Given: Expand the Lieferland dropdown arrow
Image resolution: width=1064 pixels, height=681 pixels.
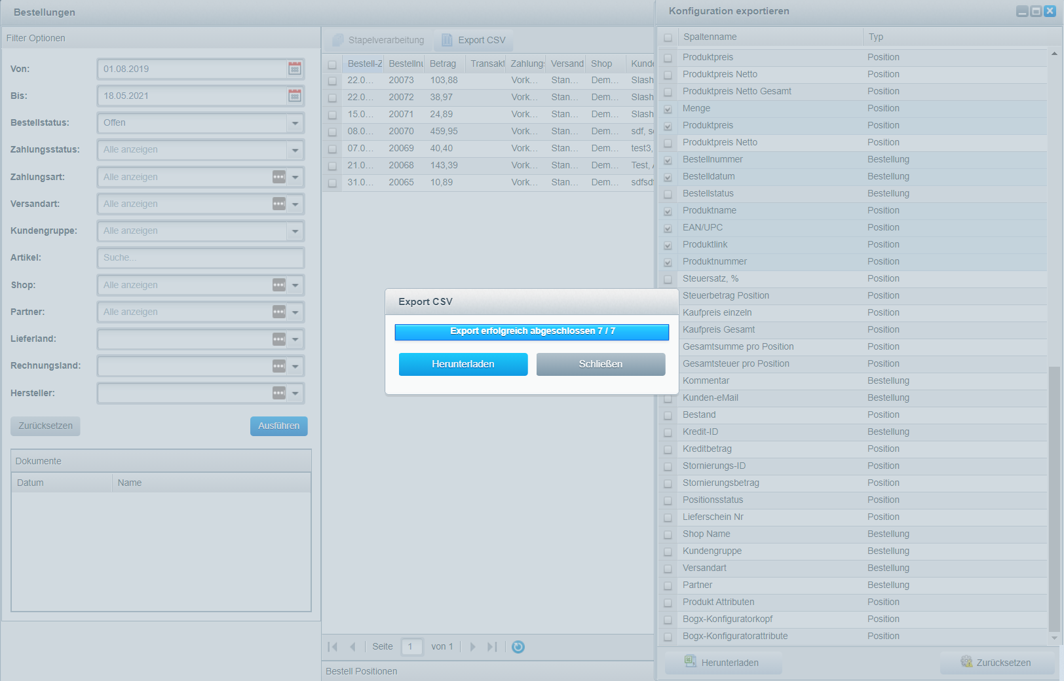Looking at the screenshot, I should click(295, 339).
